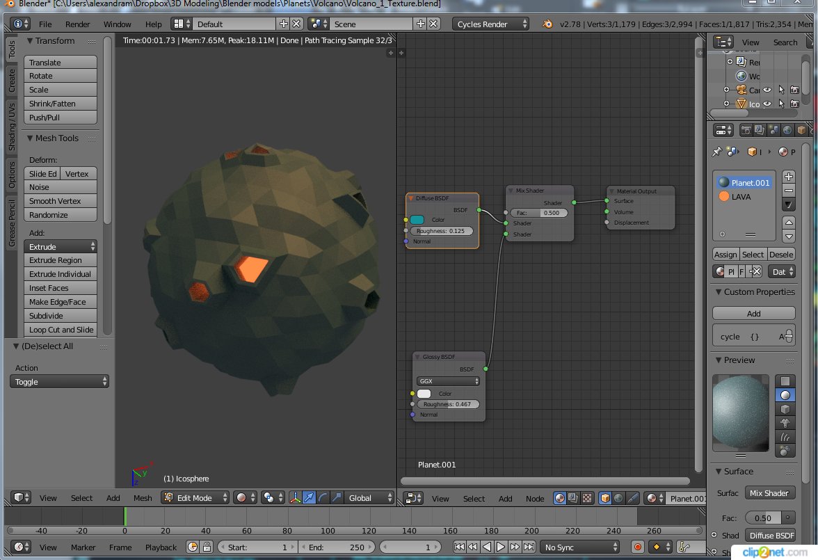Click the Subdivide button

coord(61,315)
